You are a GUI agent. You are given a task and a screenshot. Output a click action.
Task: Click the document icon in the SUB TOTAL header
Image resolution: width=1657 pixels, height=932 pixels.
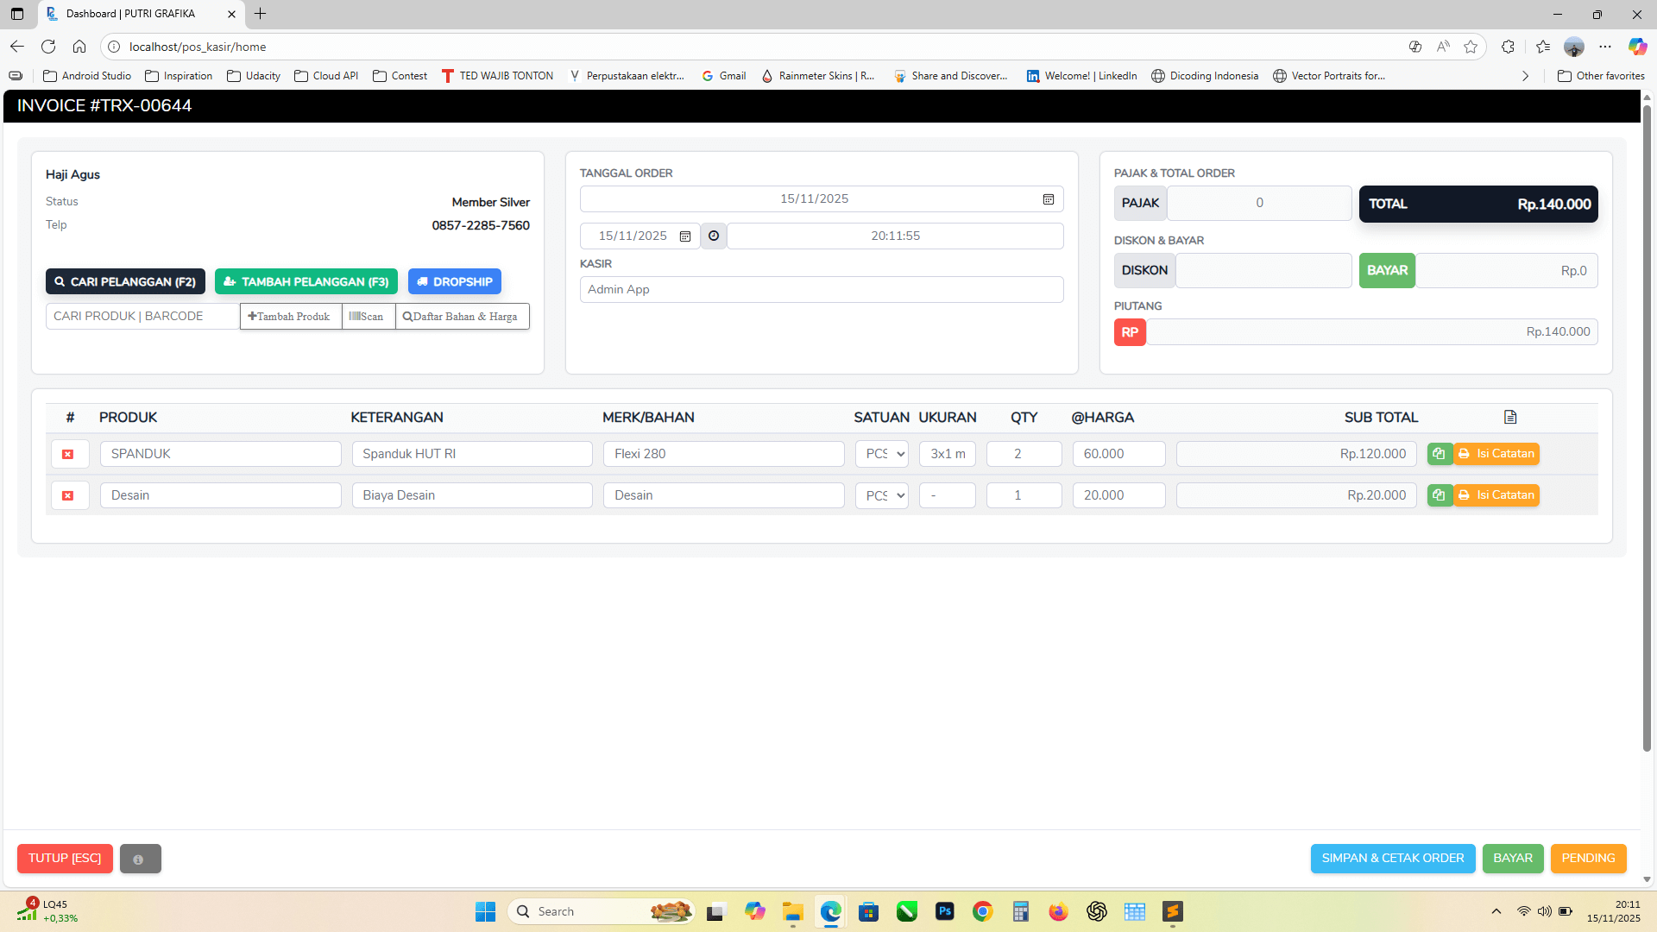1509,417
